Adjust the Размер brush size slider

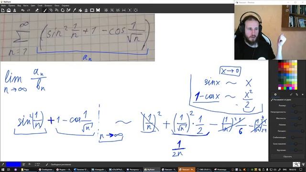pyautogui.click(x=295, y=106)
